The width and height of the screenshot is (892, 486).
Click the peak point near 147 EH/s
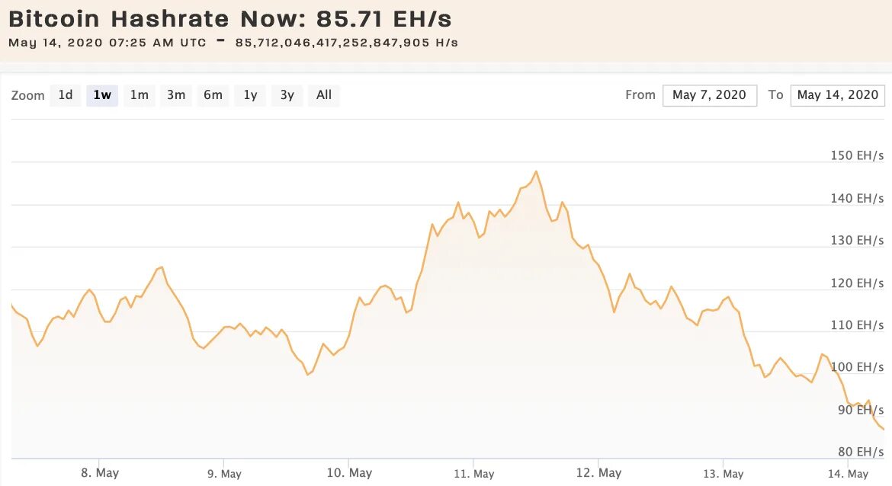pos(536,171)
